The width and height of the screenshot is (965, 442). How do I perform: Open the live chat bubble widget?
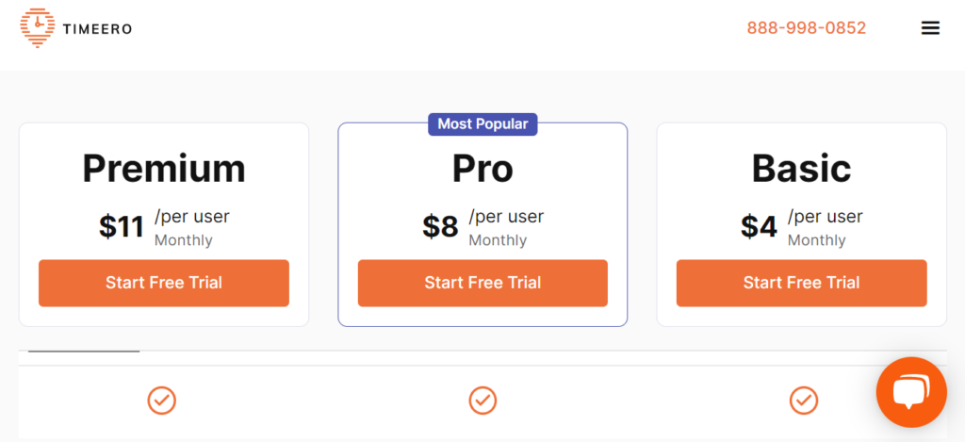(910, 392)
